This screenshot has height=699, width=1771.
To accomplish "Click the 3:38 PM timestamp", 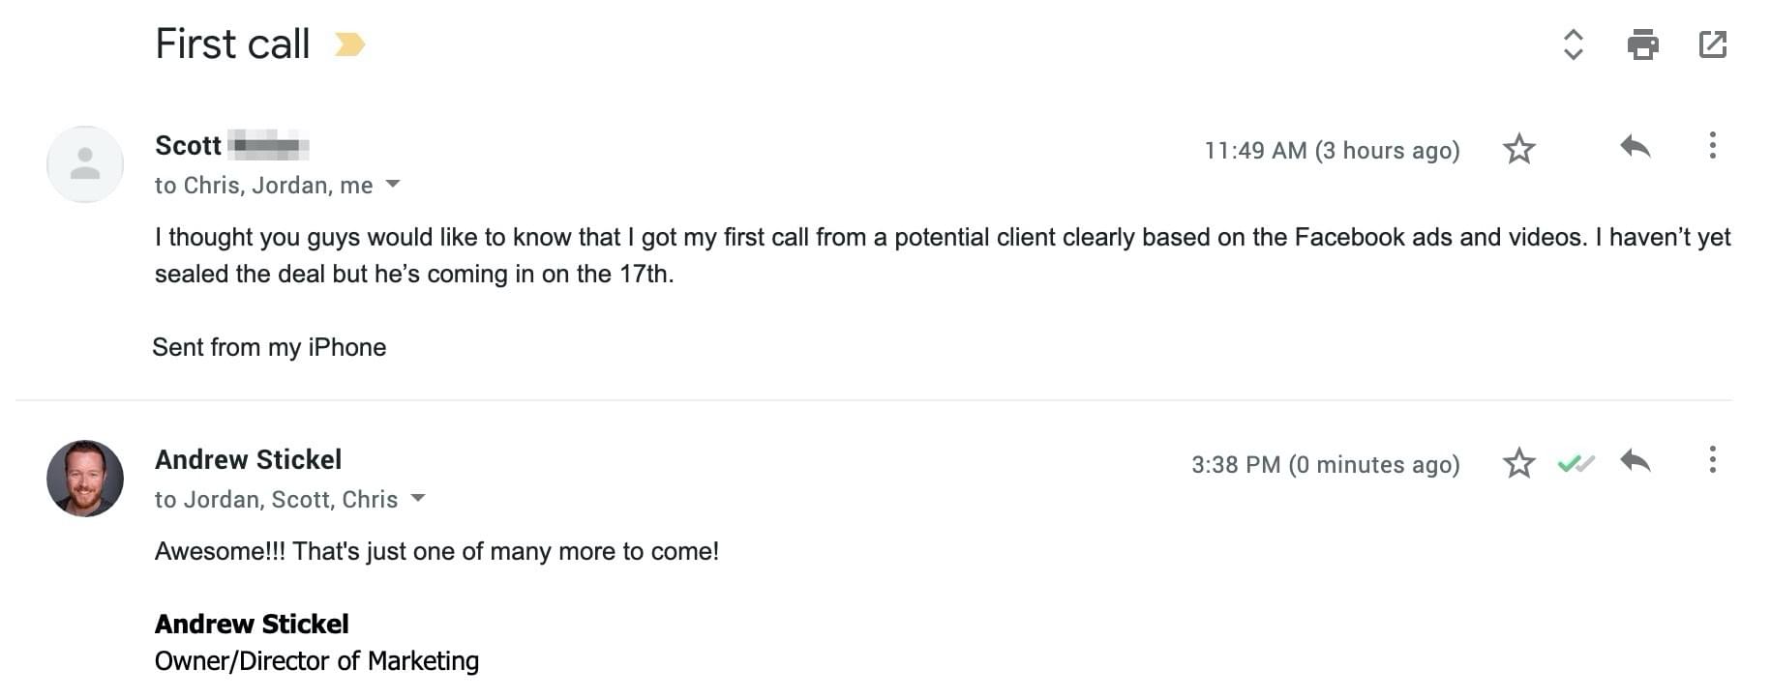I will 1325,465.
